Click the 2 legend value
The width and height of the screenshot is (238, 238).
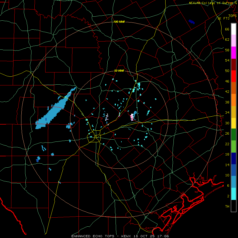(228, 196)
